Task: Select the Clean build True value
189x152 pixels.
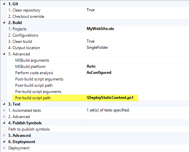Action: click(x=91, y=41)
